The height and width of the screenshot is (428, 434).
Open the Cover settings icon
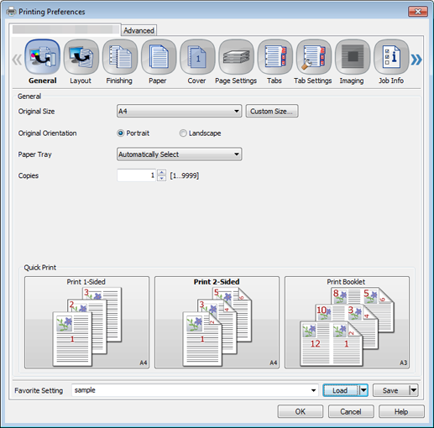(197, 57)
